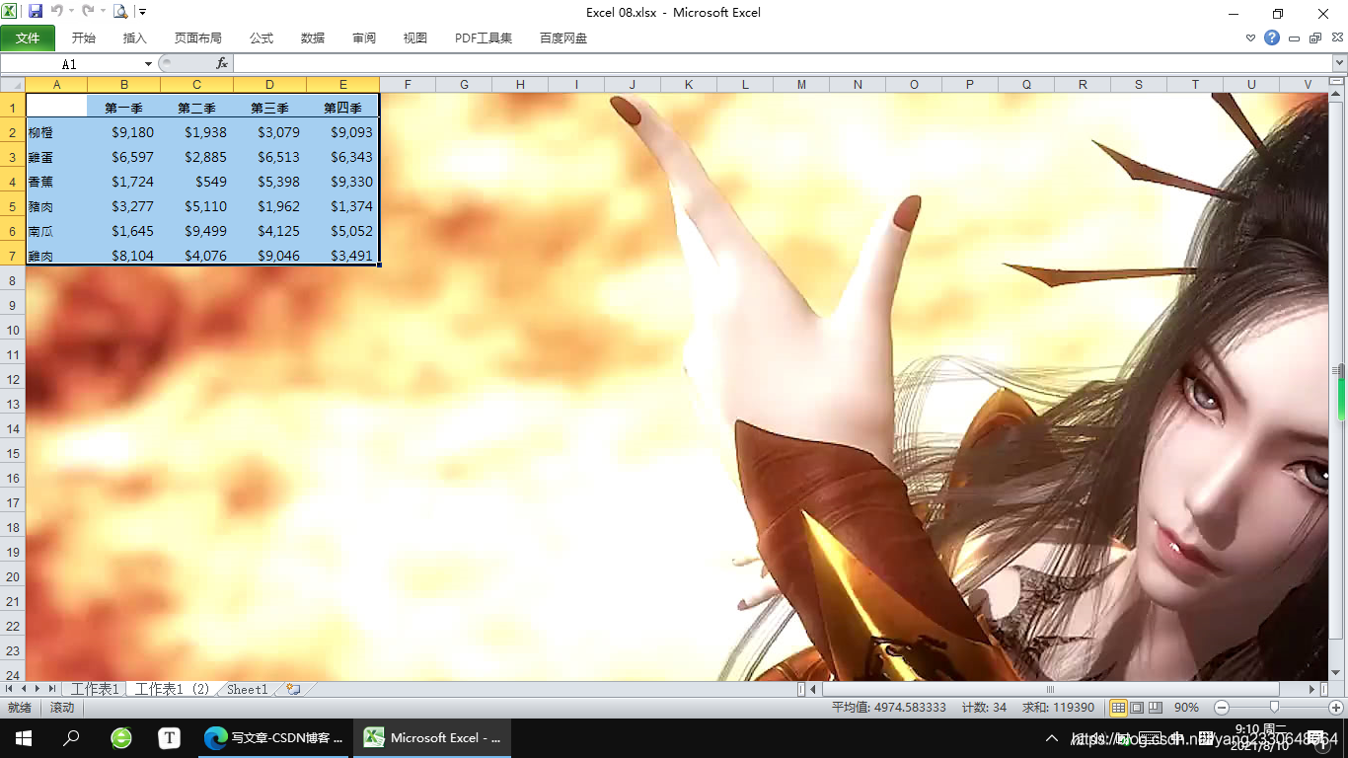1348x758 pixels.
Task: Customize the quick access toolbar dropdown
Action: [142, 12]
